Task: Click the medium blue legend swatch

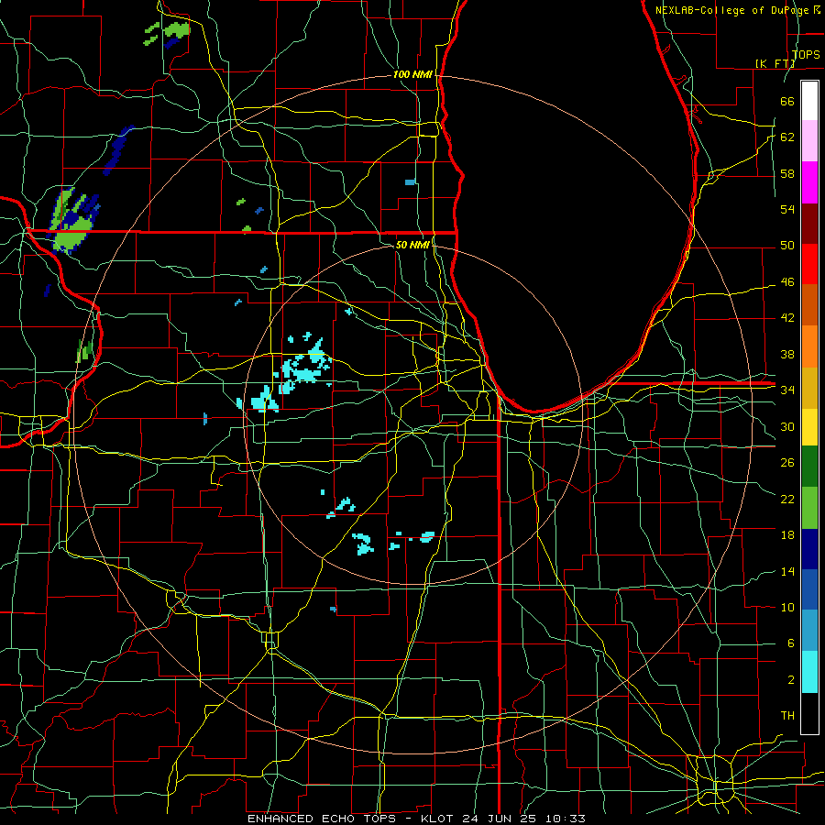Action: (x=809, y=589)
